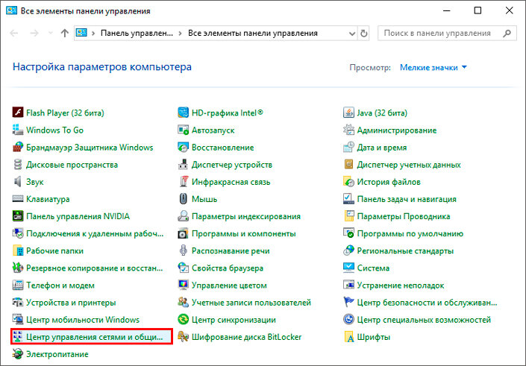Click the Рабочие папки icon
The image size is (526, 366).
(x=17, y=250)
